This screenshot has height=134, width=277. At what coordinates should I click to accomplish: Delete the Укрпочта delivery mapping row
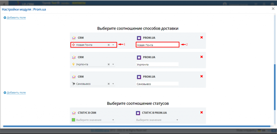(x=202, y=57)
